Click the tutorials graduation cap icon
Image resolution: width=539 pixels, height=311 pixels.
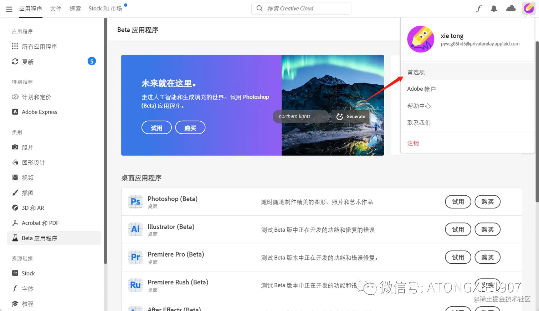[x=15, y=304]
